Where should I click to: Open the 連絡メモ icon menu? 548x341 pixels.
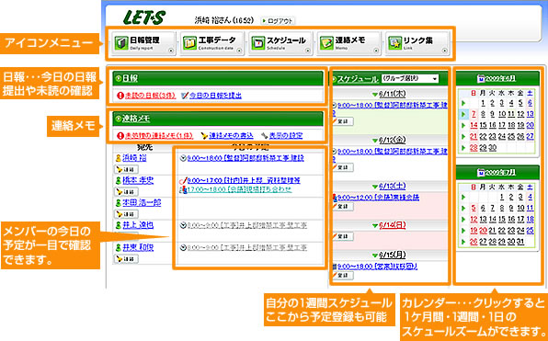pyautogui.click(x=348, y=44)
